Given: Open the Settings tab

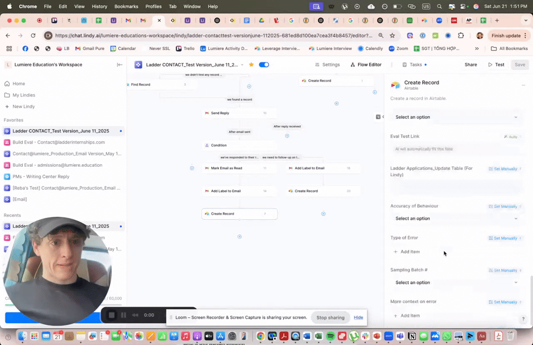Looking at the screenshot, I should (x=327, y=65).
